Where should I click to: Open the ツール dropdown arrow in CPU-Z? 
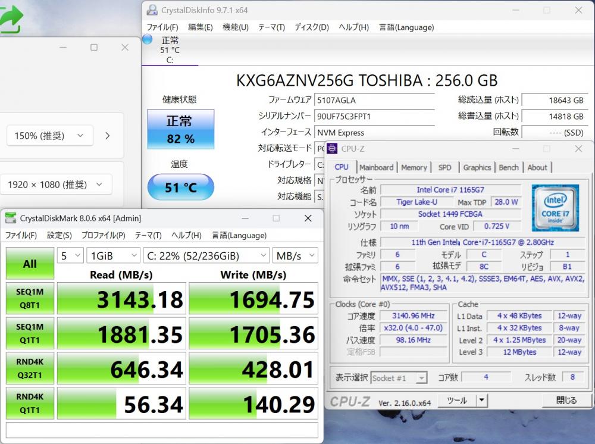click(x=481, y=401)
